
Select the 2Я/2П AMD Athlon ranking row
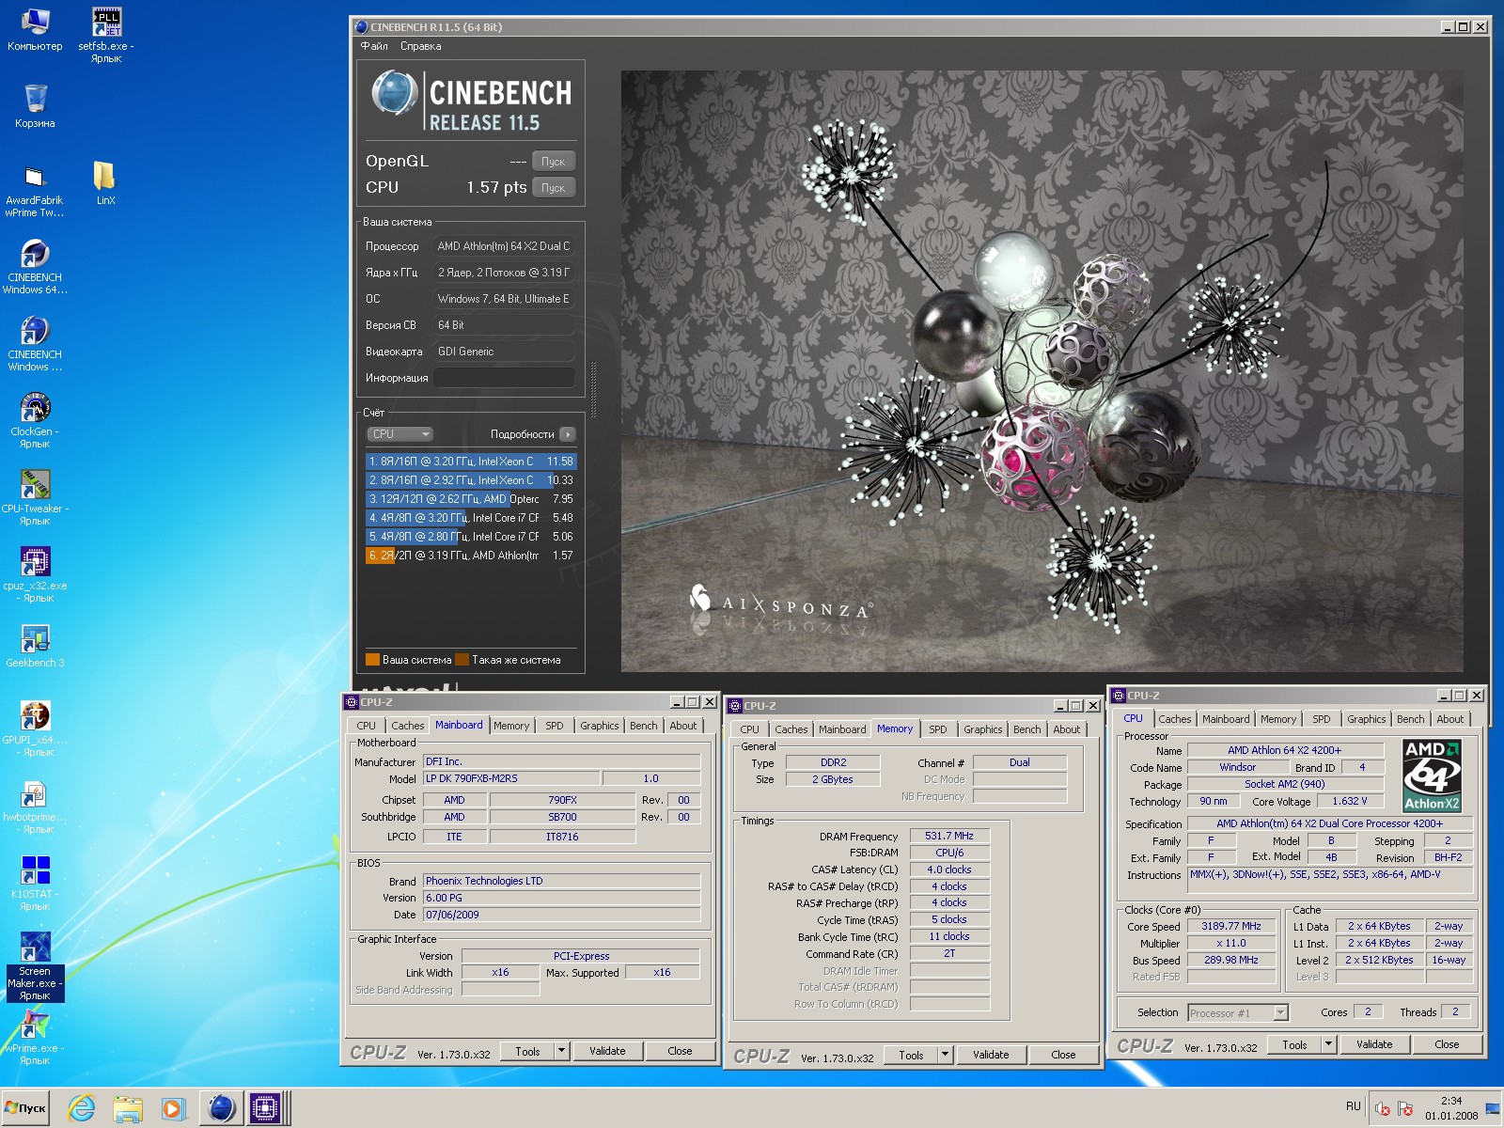coord(471,556)
